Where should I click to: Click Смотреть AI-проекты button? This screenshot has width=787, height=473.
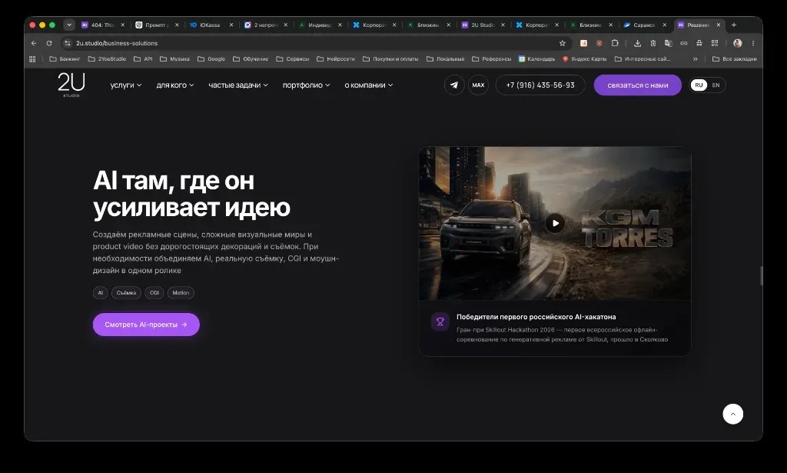click(x=146, y=325)
